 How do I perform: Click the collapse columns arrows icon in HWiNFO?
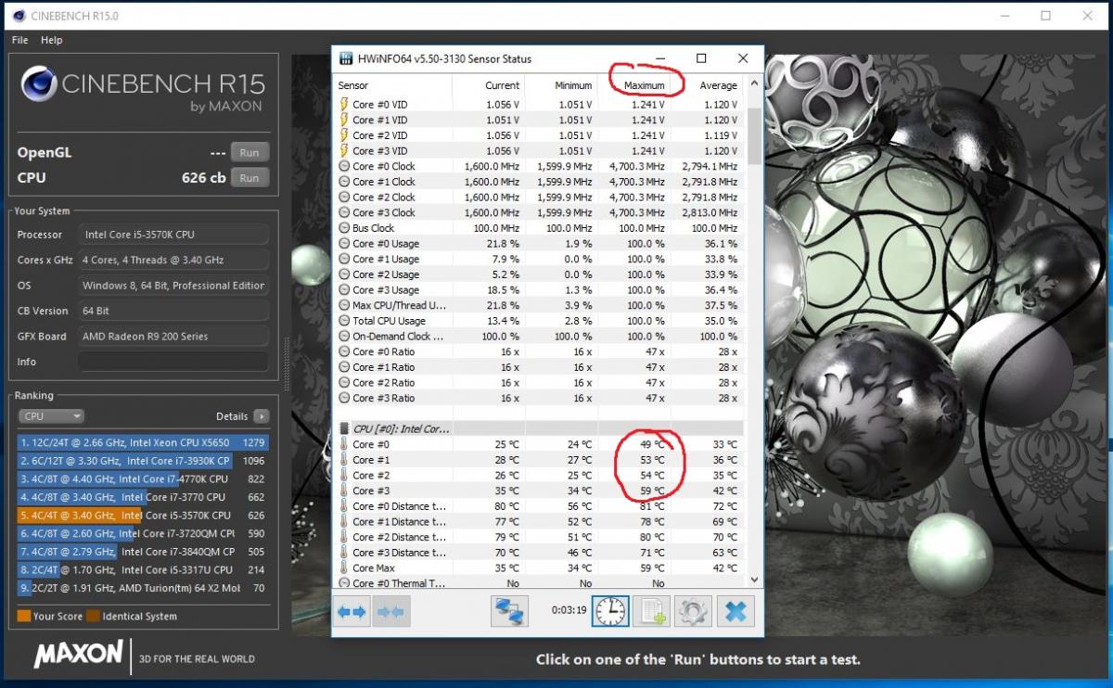[x=391, y=612]
